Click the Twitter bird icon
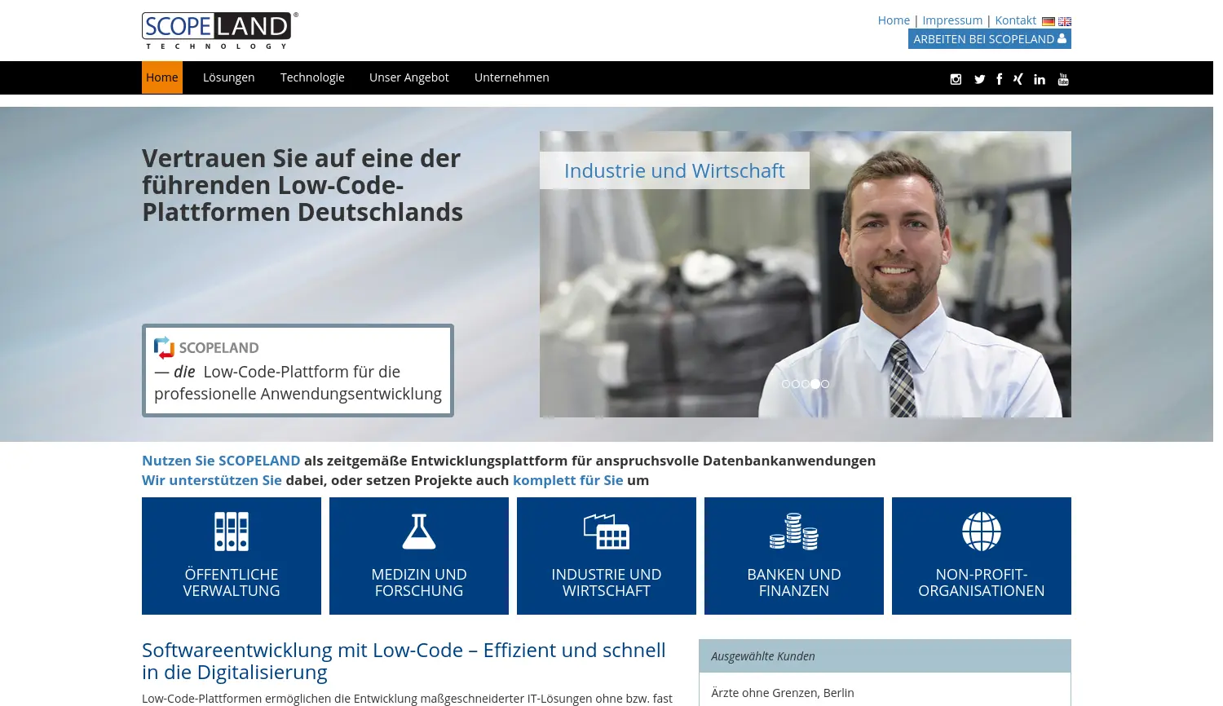1223x706 pixels. pyautogui.click(x=979, y=78)
